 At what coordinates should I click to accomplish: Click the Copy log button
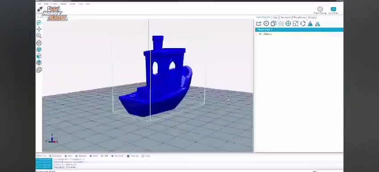[146, 156]
